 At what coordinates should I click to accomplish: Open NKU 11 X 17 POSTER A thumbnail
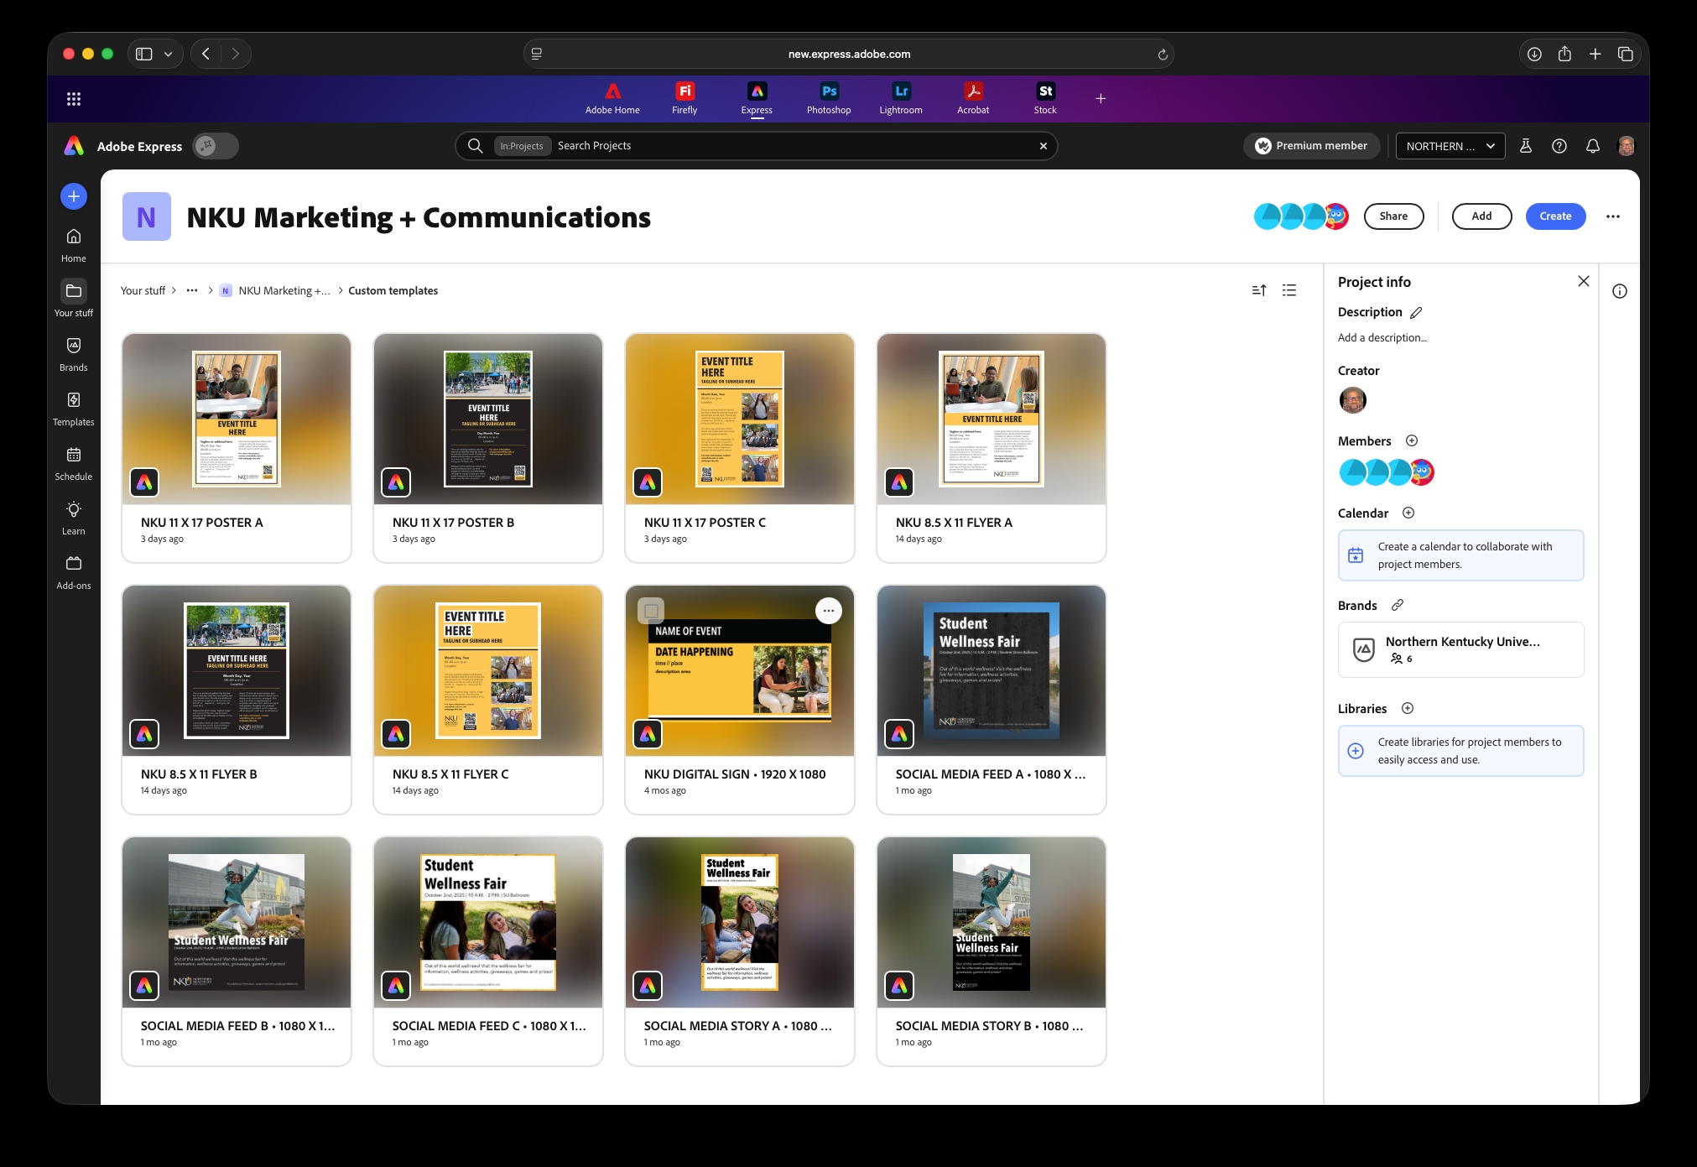(x=237, y=419)
